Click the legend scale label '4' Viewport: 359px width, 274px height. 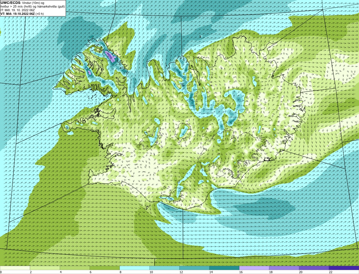[x=61, y=272]
